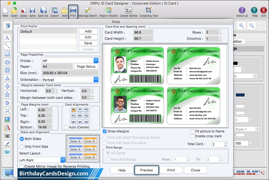Open the Style-1 dropdown in background panel
The height and width of the screenshot is (180, 269).
coord(247,129)
